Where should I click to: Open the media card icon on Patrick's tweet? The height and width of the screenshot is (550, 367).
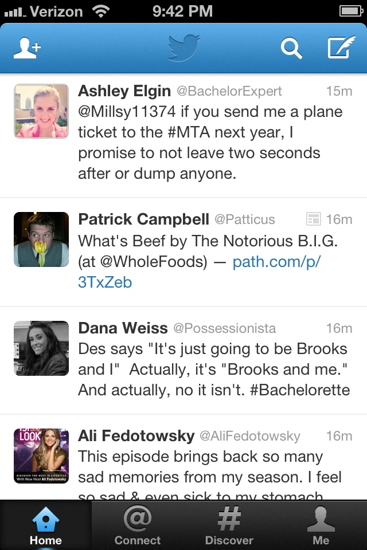click(313, 219)
